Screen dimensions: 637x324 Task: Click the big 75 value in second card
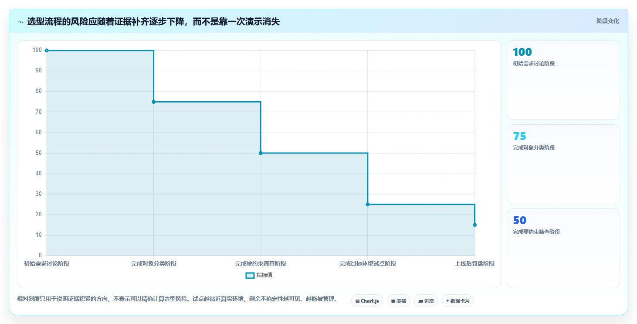click(519, 136)
